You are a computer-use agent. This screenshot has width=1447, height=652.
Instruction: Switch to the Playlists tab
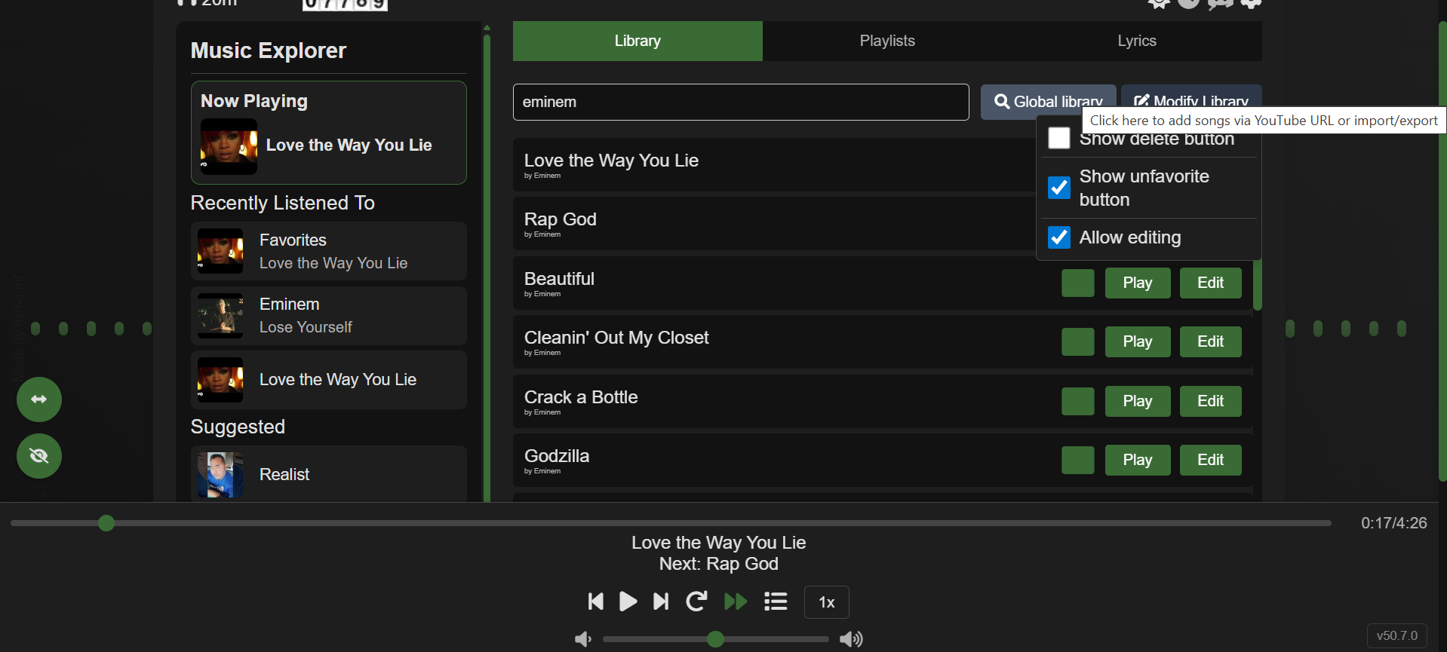pos(887,41)
